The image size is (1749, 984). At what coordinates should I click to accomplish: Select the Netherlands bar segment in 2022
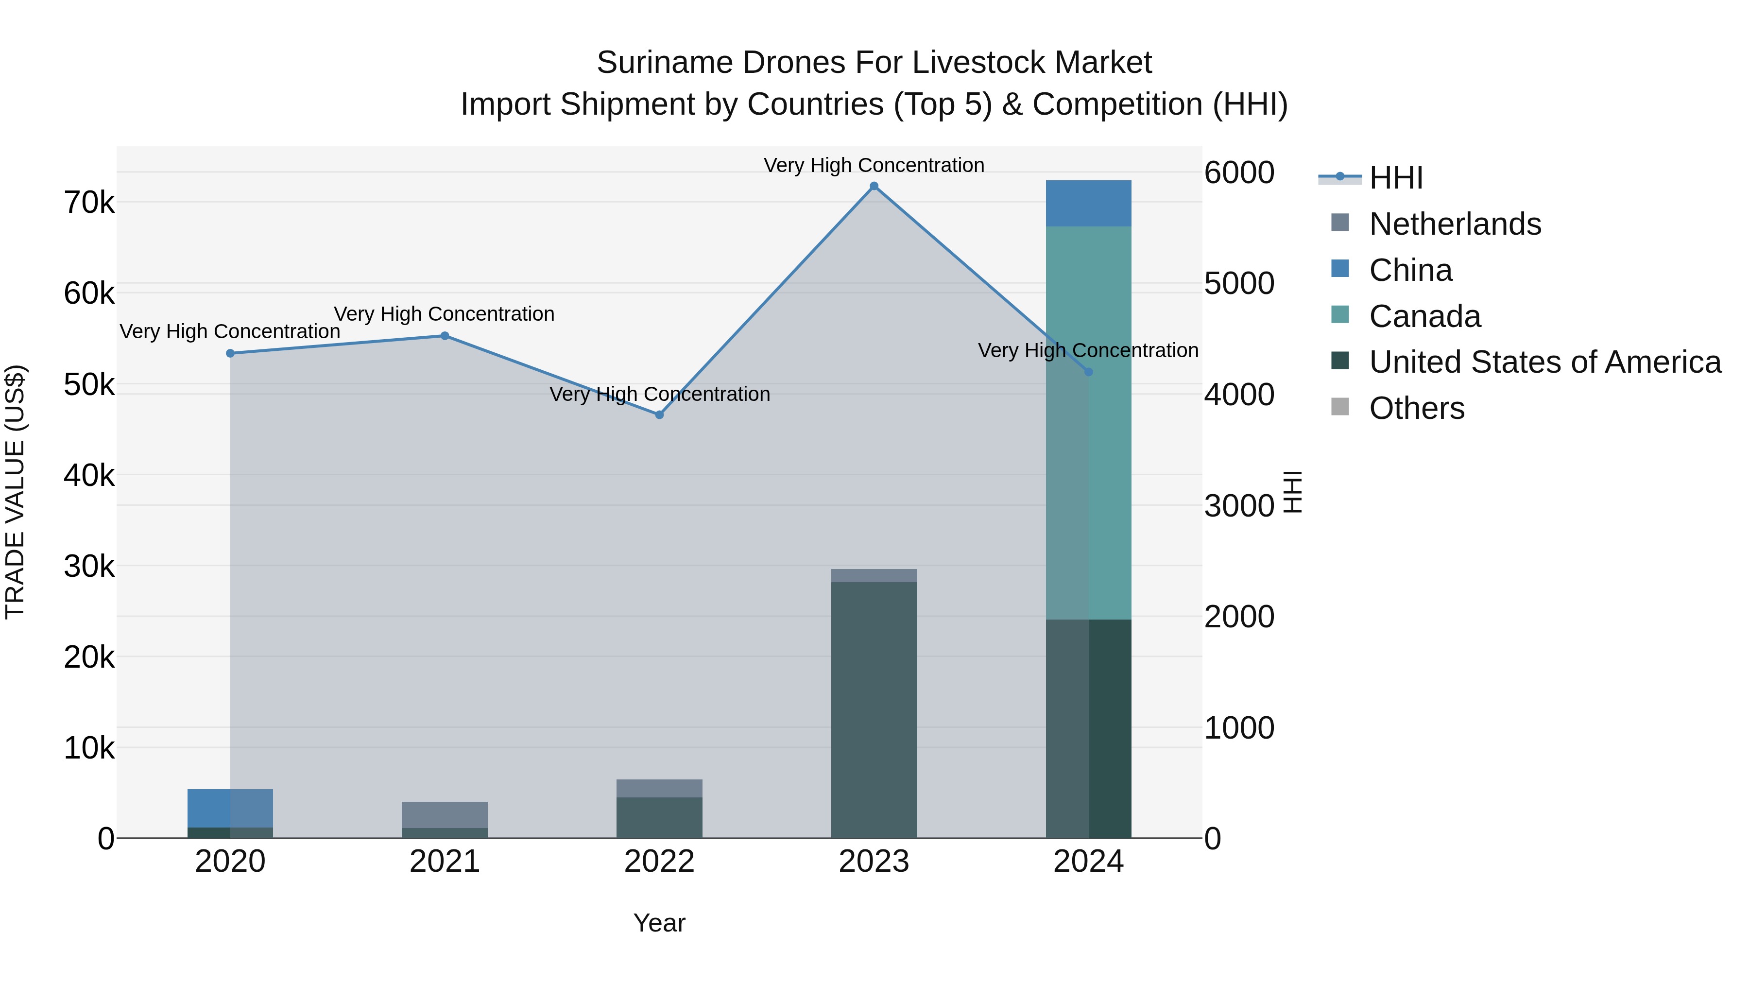point(659,789)
